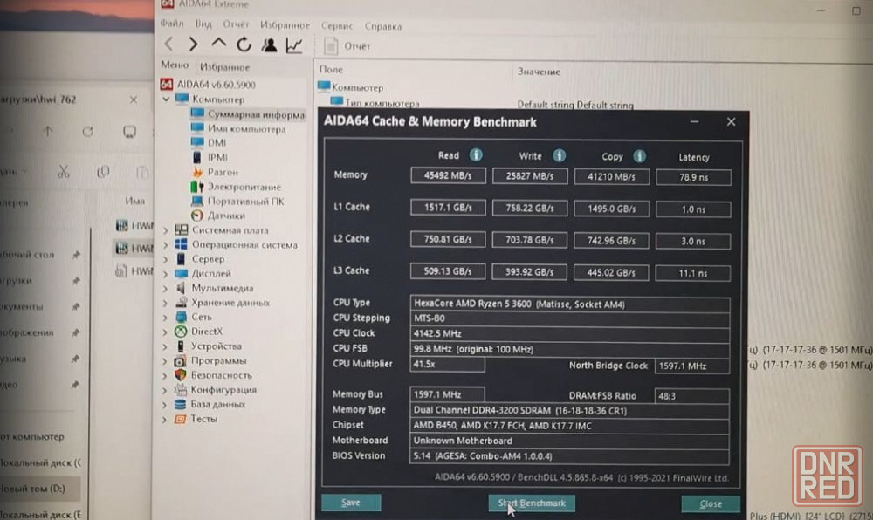
Task: Click the Read info icon in benchmark
Action: 476,155
